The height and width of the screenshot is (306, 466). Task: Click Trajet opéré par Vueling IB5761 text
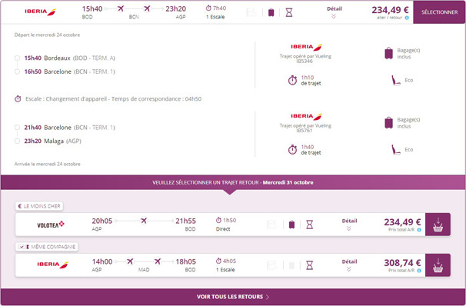coord(305,128)
